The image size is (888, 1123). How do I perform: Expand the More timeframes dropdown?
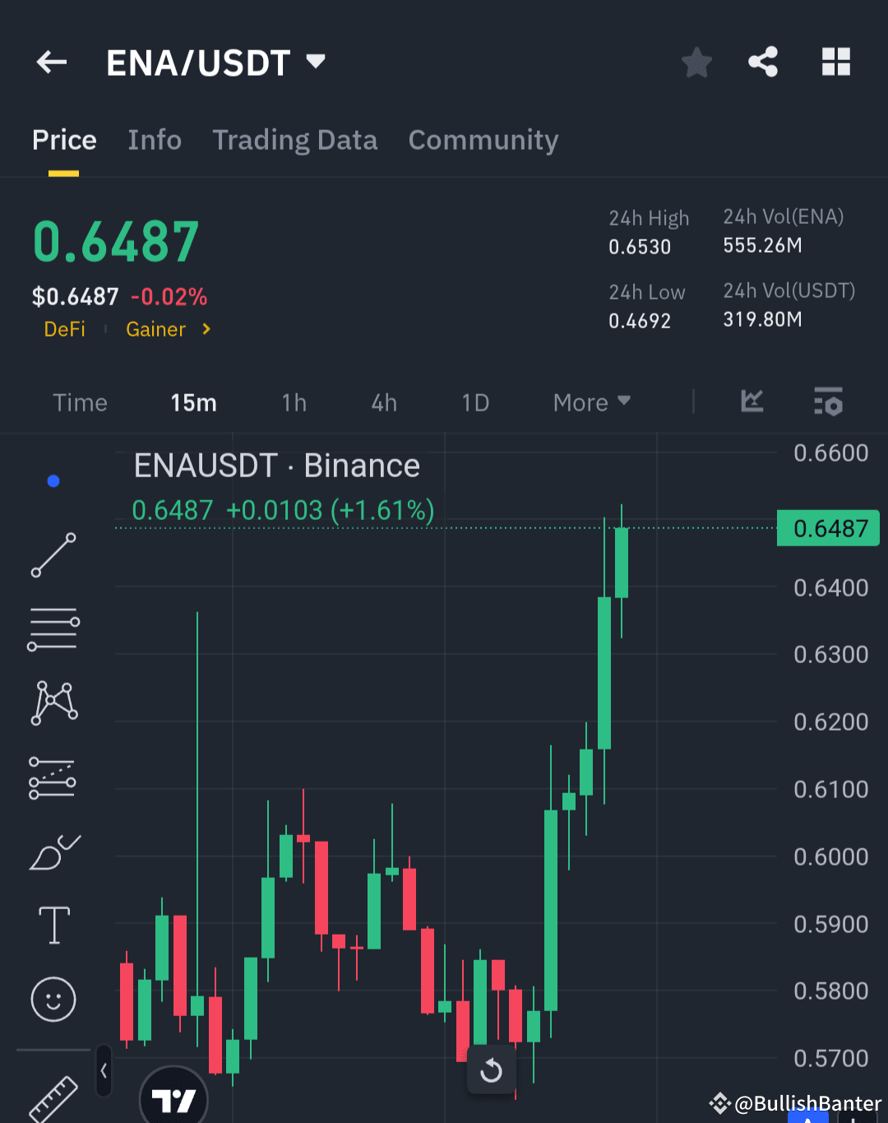pos(591,402)
